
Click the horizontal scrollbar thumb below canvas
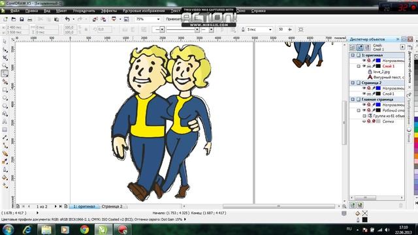(279, 206)
